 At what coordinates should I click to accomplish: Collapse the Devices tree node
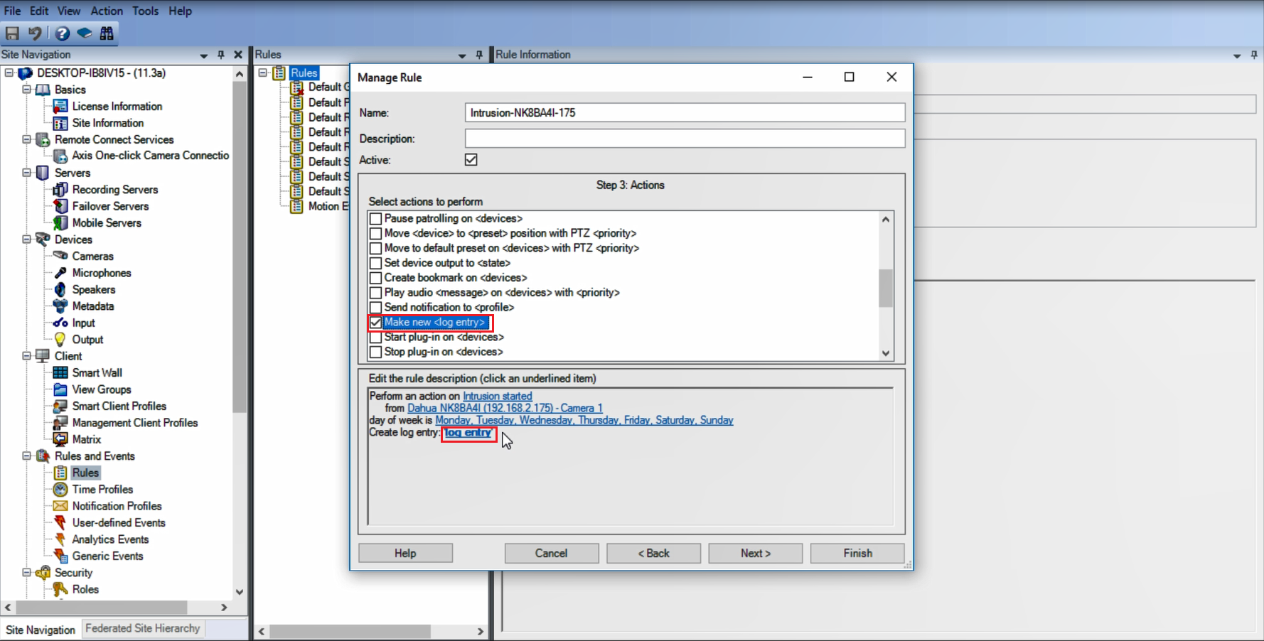point(26,239)
